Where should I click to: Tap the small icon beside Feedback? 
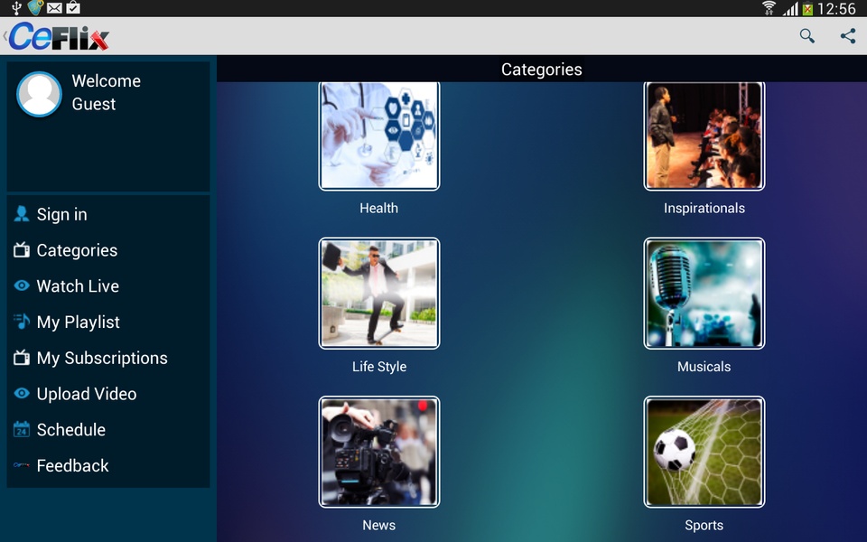tap(22, 465)
